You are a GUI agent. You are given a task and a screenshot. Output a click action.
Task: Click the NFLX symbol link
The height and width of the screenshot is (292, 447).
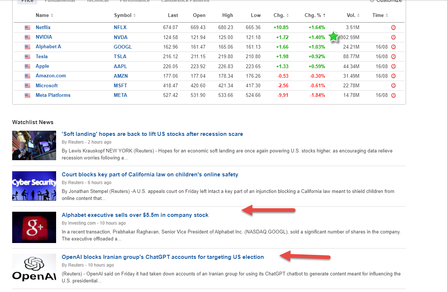[x=120, y=28]
